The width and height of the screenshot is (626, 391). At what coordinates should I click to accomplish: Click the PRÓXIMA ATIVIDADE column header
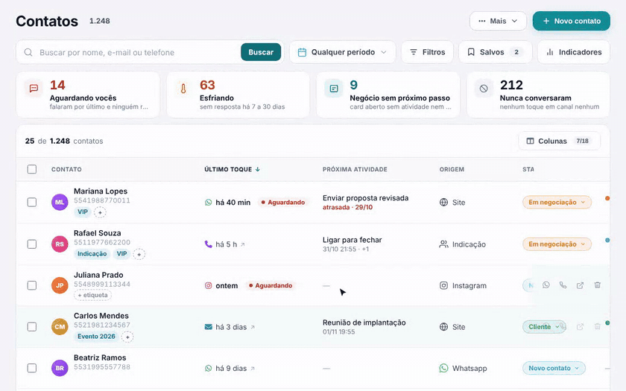click(x=355, y=169)
